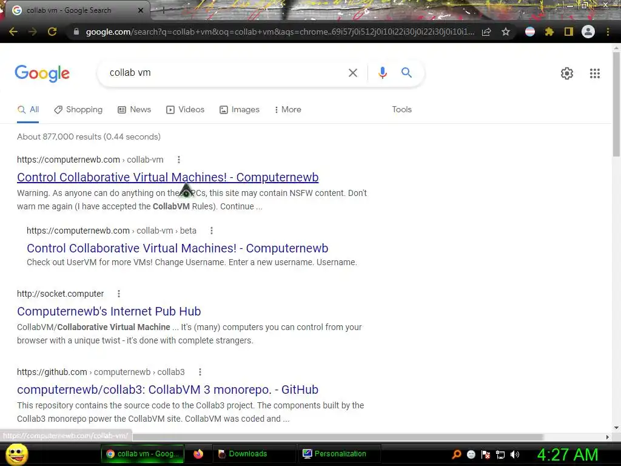Close the collab vm Google Search tab
The height and width of the screenshot is (466, 621).
(141, 10)
